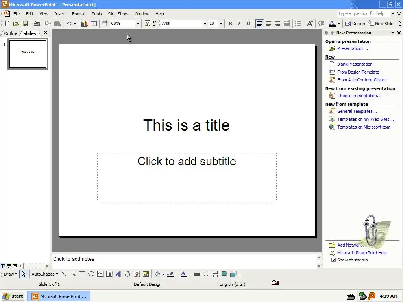Viewport: 403px width, 302px height.
Task: Save the presentation with the floppy icon
Action: [x=26, y=23]
